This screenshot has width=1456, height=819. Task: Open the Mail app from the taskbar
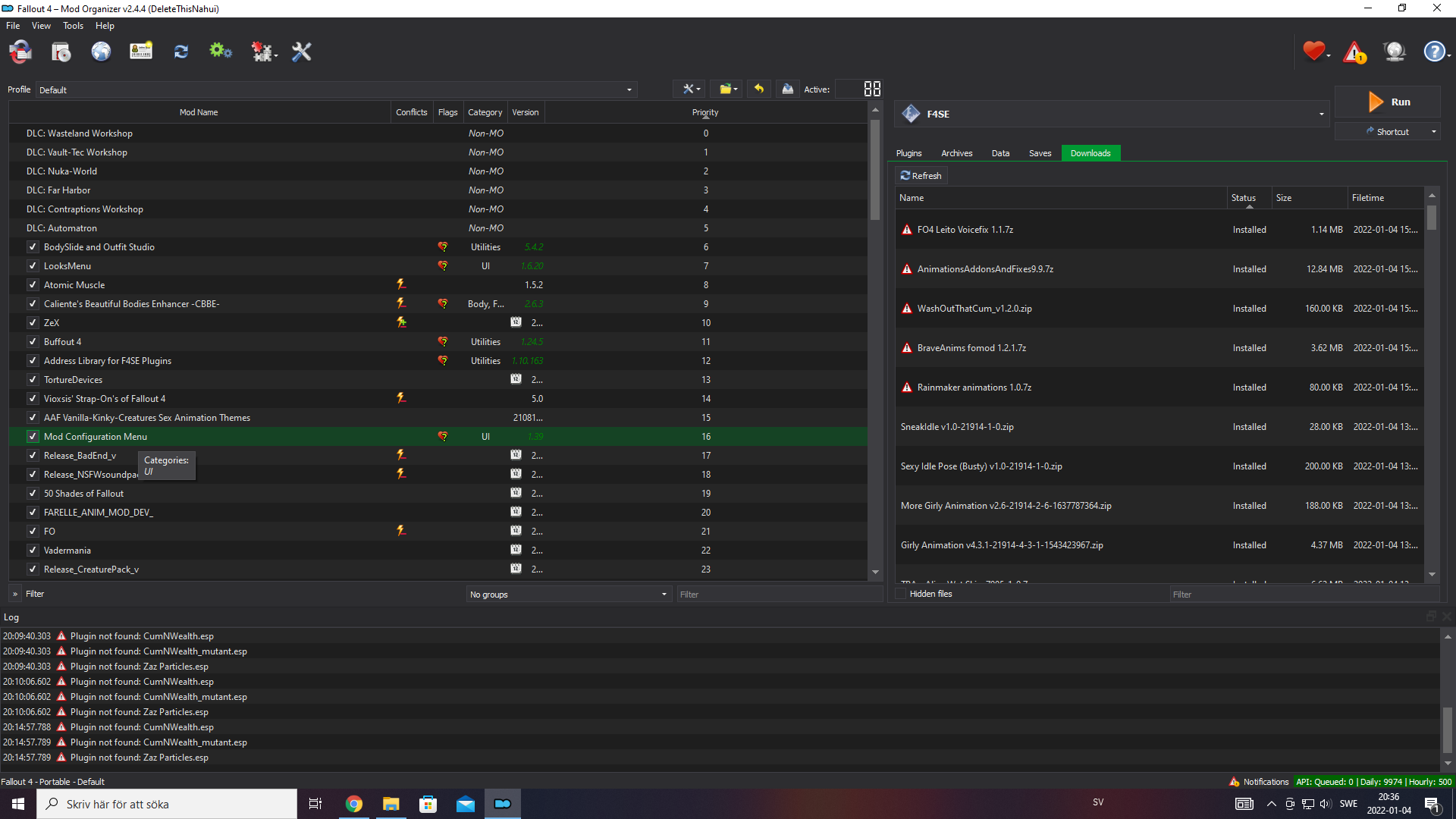(x=466, y=804)
